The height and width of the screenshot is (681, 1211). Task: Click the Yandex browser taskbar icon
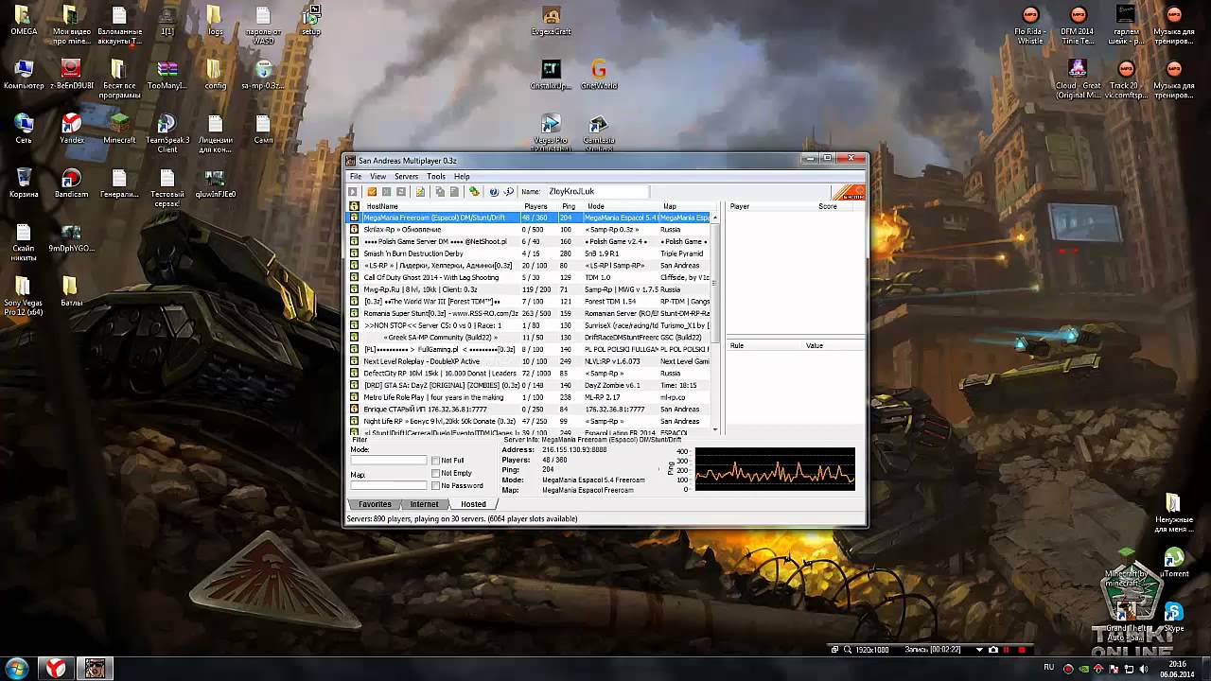click(57, 668)
